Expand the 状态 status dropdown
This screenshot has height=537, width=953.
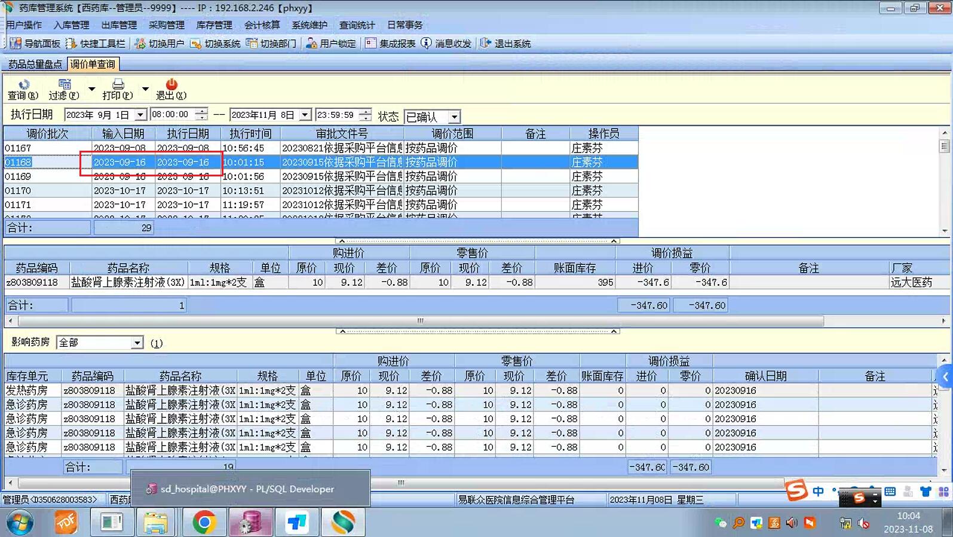point(454,117)
